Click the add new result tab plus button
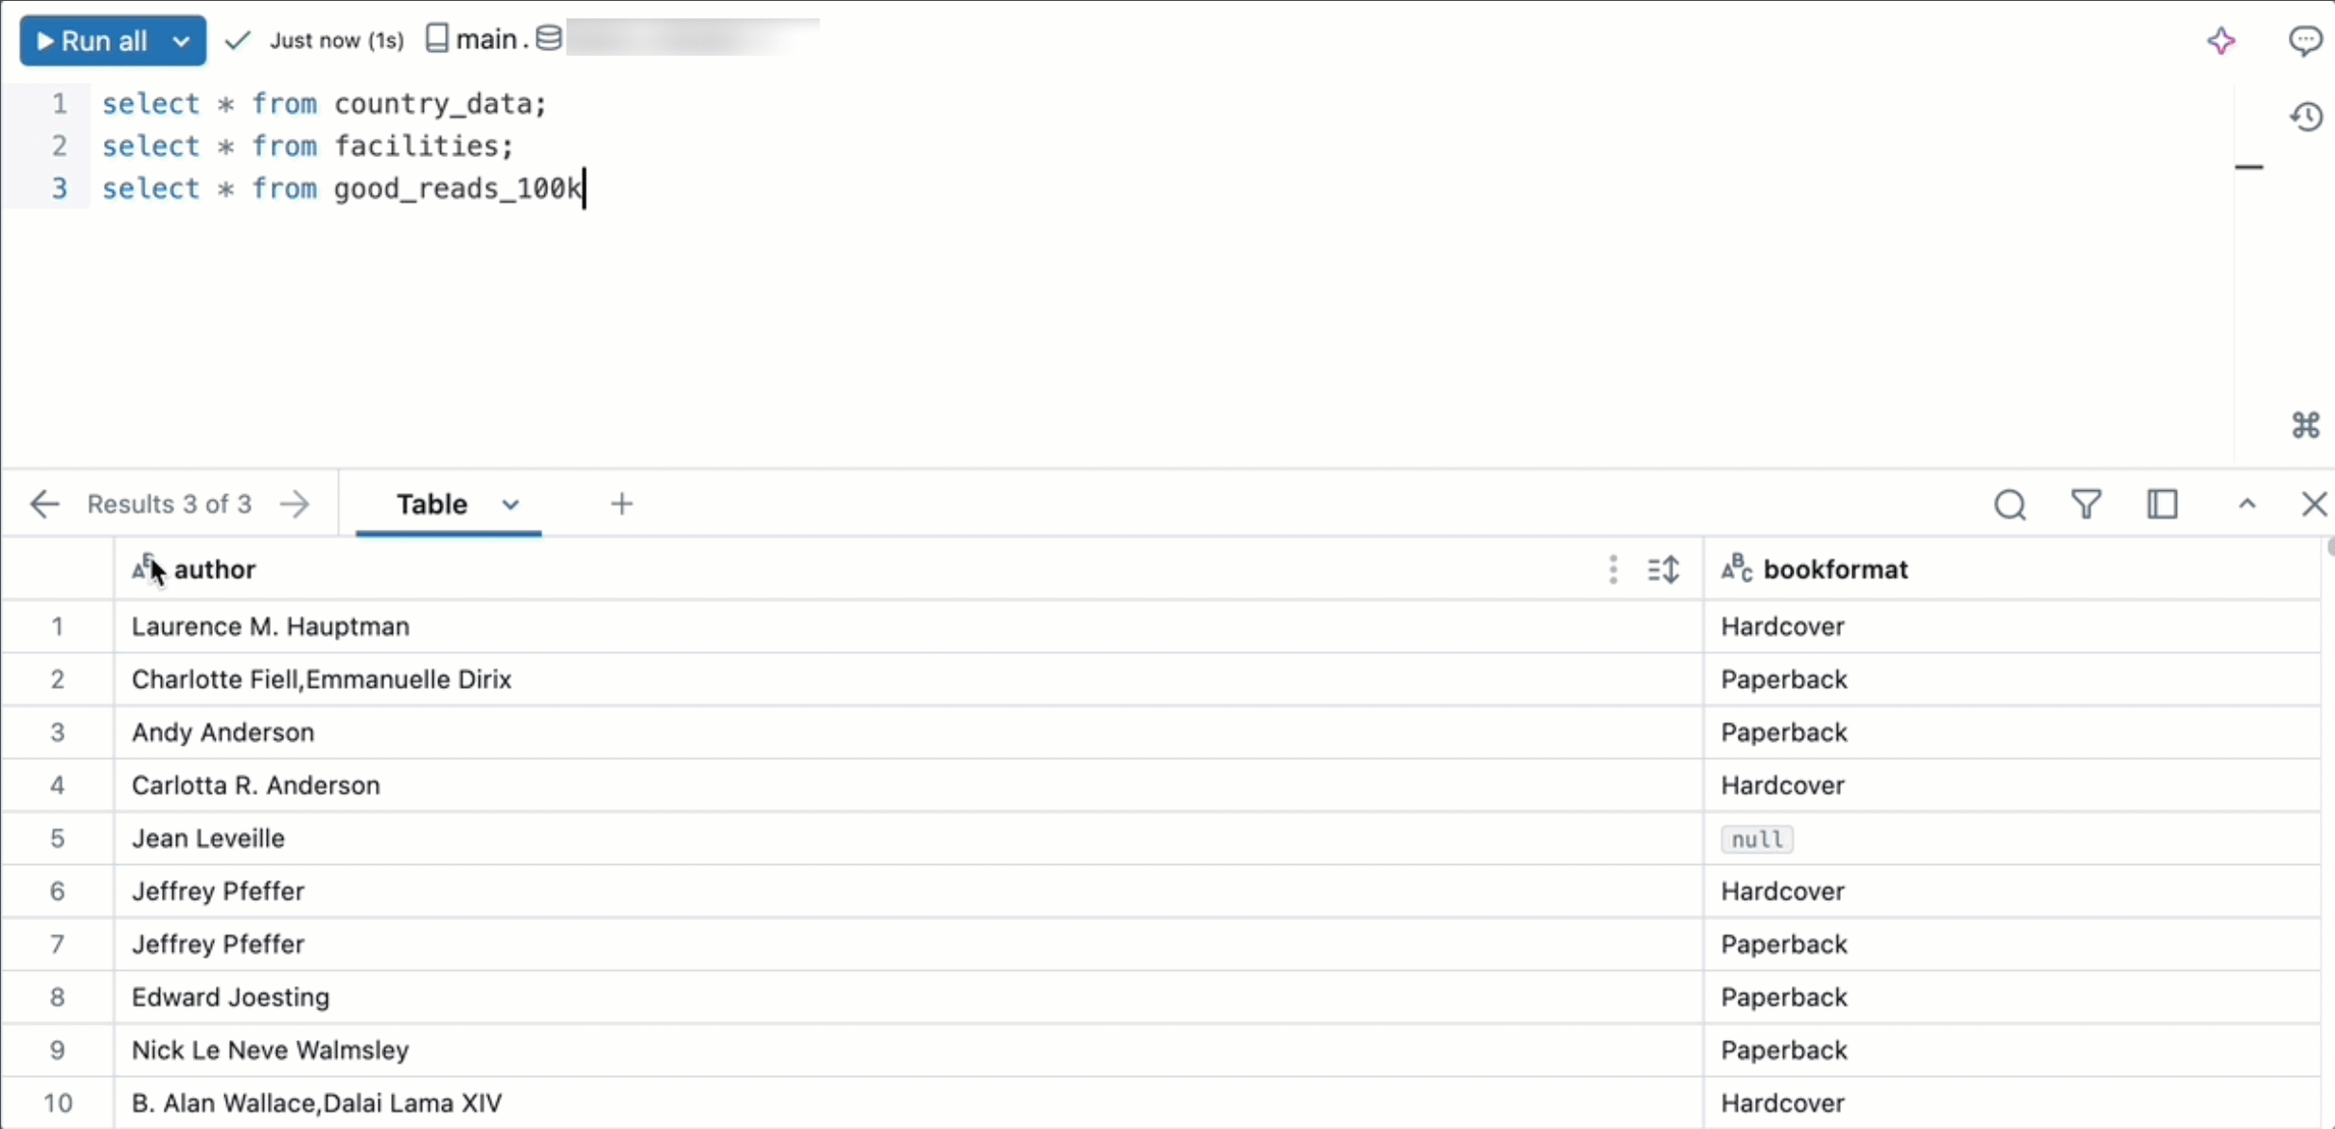2335x1129 pixels. coord(623,503)
